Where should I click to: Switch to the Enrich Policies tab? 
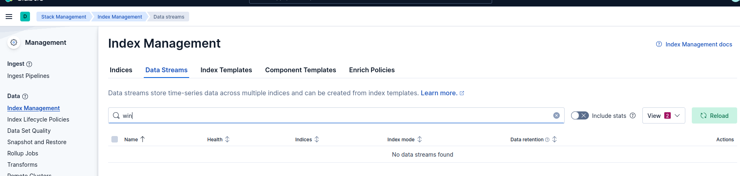coord(371,70)
